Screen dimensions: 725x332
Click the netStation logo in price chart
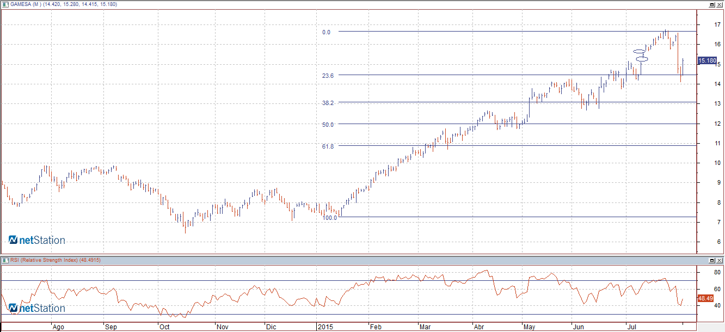point(36,240)
